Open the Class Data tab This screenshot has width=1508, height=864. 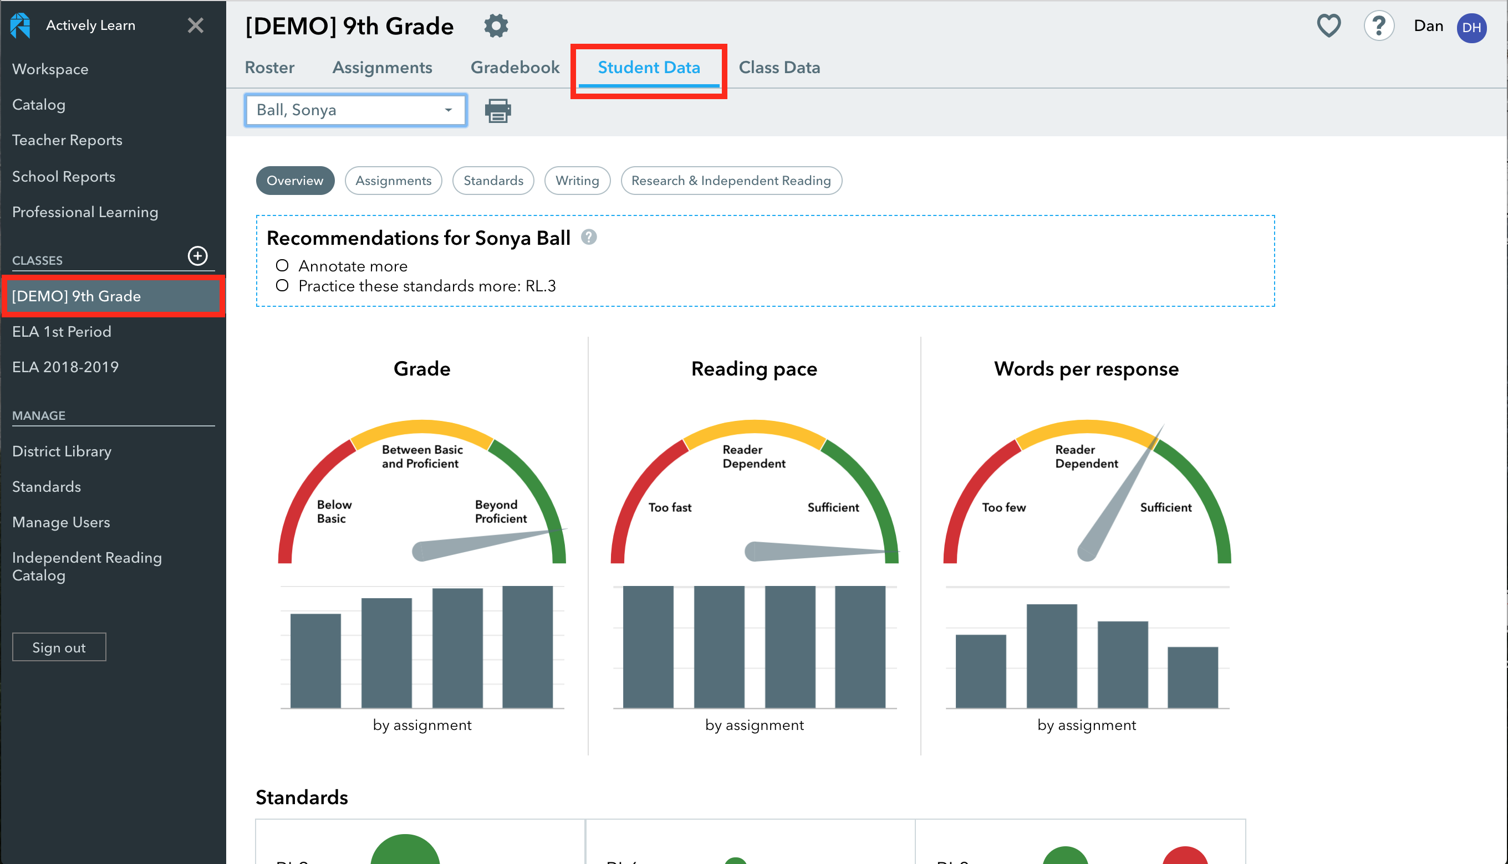pyautogui.click(x=780, y=68)
